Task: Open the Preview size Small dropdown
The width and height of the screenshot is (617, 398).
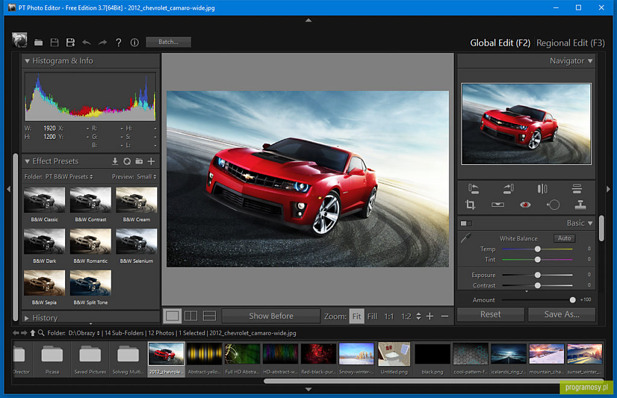Action: 146,177
